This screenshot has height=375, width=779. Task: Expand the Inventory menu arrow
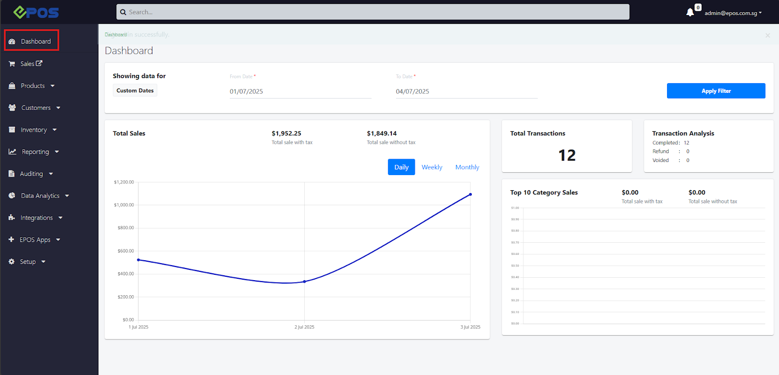click(55, 130)
